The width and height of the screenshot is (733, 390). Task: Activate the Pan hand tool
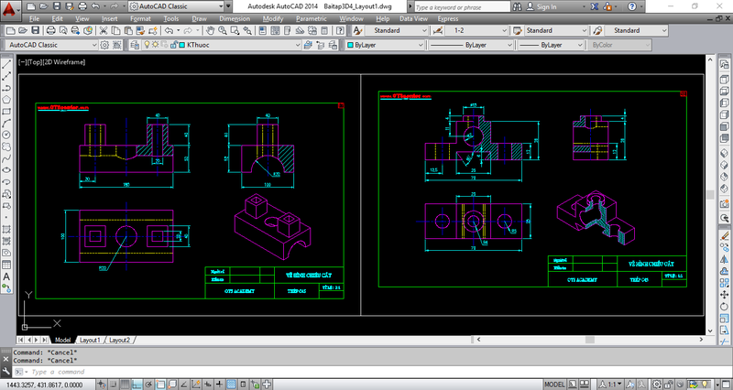[x=211, y=31]
